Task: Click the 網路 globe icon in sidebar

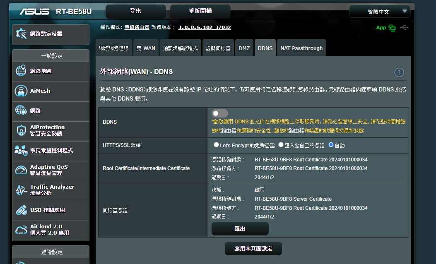Action: 21,110
